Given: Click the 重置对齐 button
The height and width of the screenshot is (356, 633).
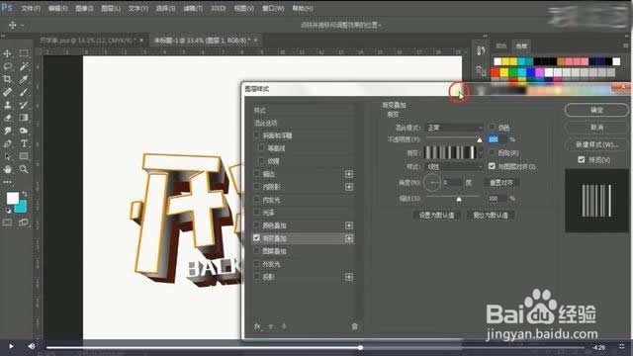Looking at the screenshot, I should tap(501, 182).
